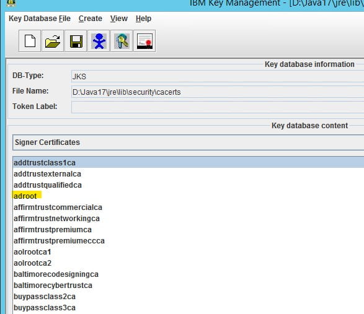The image size is (364, 314).
Task: Click the File Name field showing cacerts path
Action: pos(218,92)
